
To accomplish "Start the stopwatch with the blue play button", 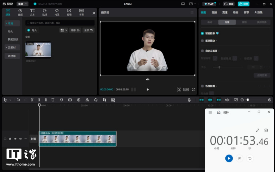I will tap(229, 158).
